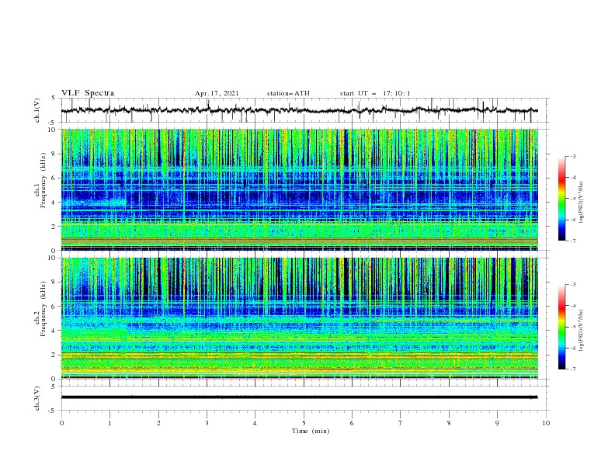Viewport: 615px width, 475px height.
Task: Click the ch.2 color scale bar
Action: pos(561,327)
